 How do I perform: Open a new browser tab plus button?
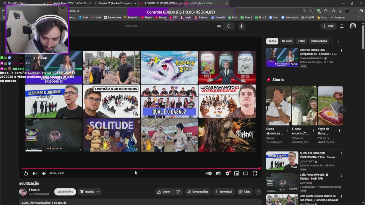coord(233,3)
